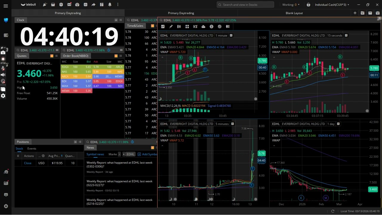Viewport: 382px width, 215px height.
Task: Toggle the blue timer icon in News header
Action: point(132,142)
